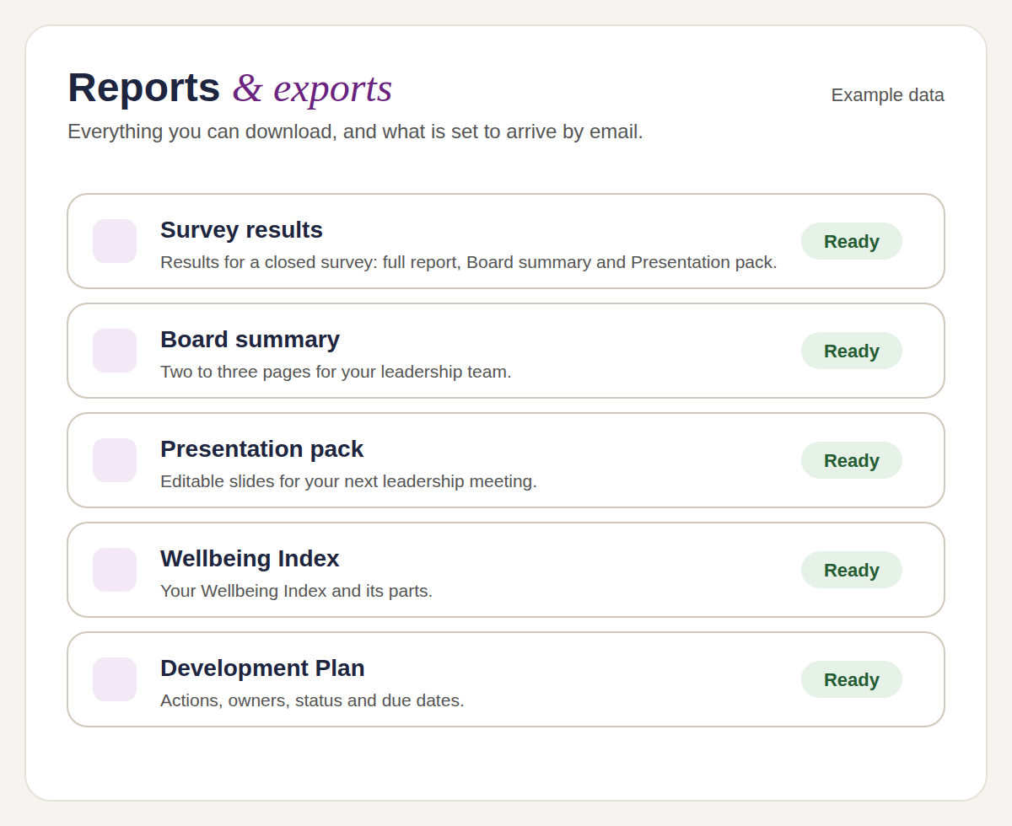
Task: Click the icon tile beside Wellbeing Index
Action: 115,570
